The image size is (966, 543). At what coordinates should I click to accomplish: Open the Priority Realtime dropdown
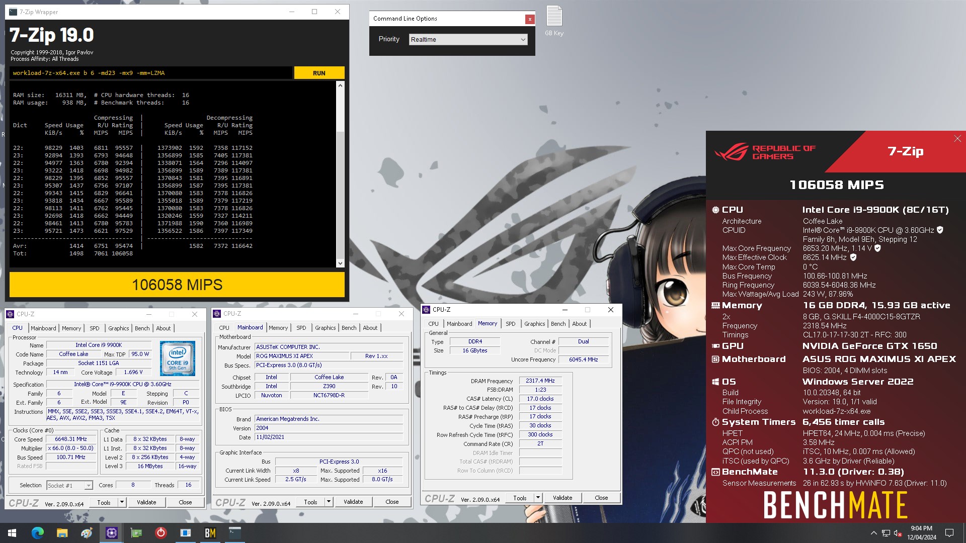pos(468,39)
